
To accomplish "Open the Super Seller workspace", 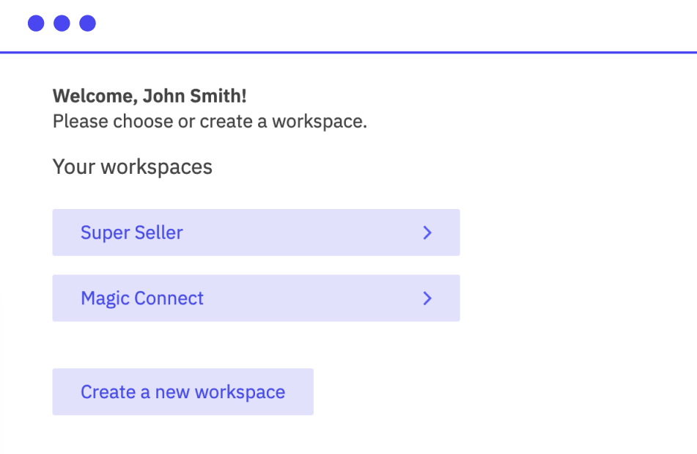I will (256, 233).
